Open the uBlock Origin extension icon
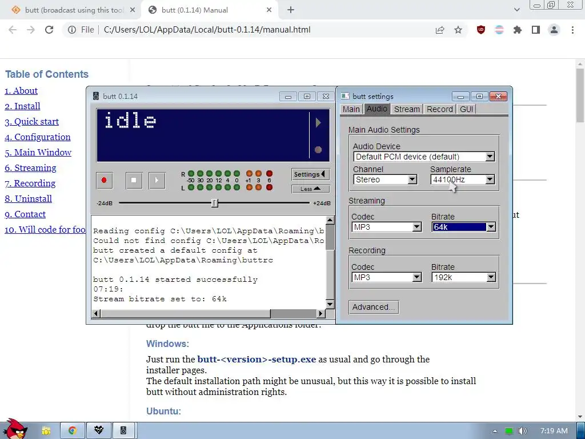The height and width of the screenshot is (439, 585). click(481, 30)
